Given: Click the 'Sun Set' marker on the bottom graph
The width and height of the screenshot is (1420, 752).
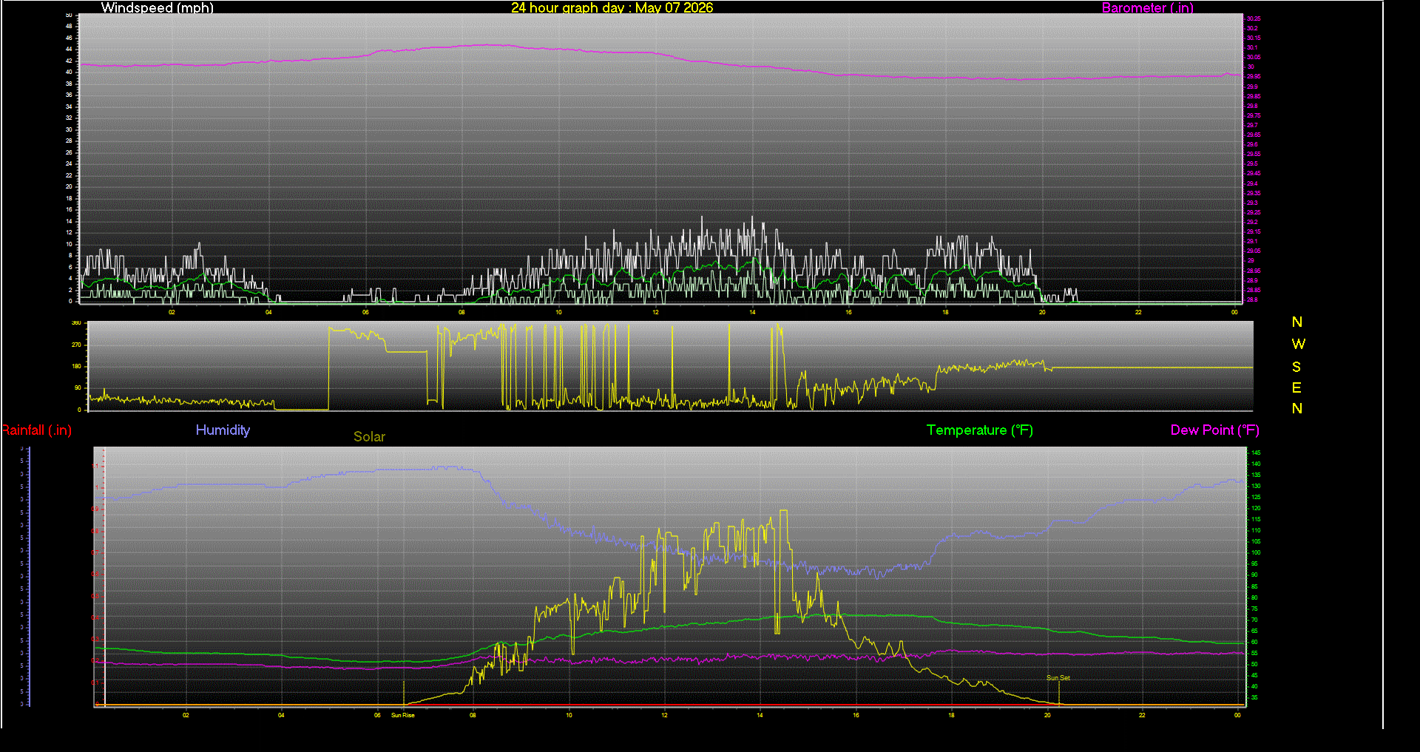Looking at the screenshot, I should pos(1058,677).
